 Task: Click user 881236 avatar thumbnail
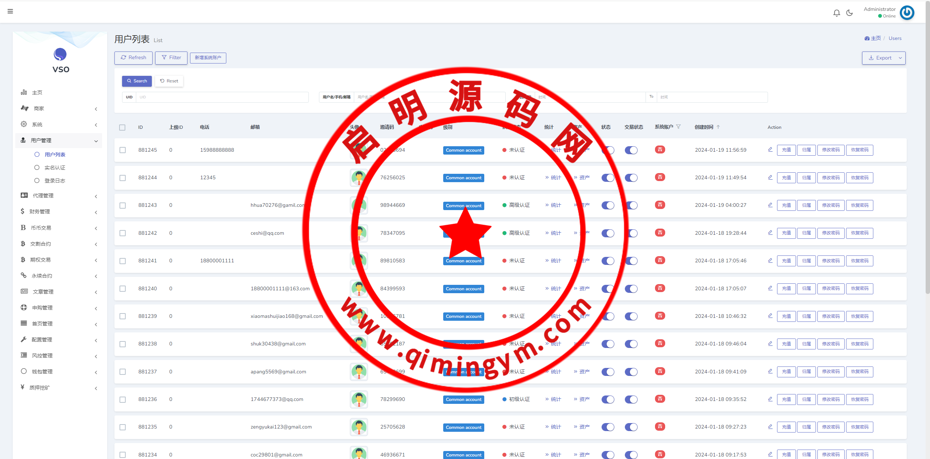(359, 399)
